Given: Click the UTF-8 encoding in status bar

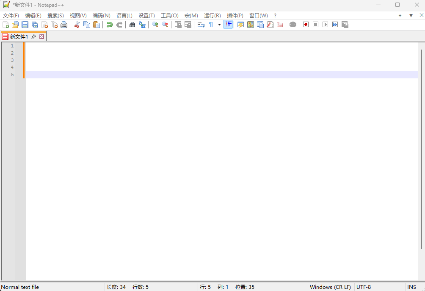Looking at the screenshot, I should pyautogui.click(x=364, y=287).
